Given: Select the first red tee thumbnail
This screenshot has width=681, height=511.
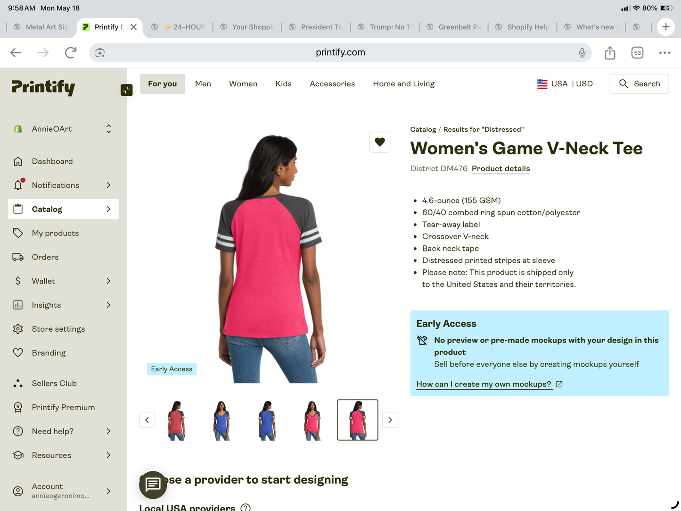Looking at the screenshot, I should click(177, 420).
